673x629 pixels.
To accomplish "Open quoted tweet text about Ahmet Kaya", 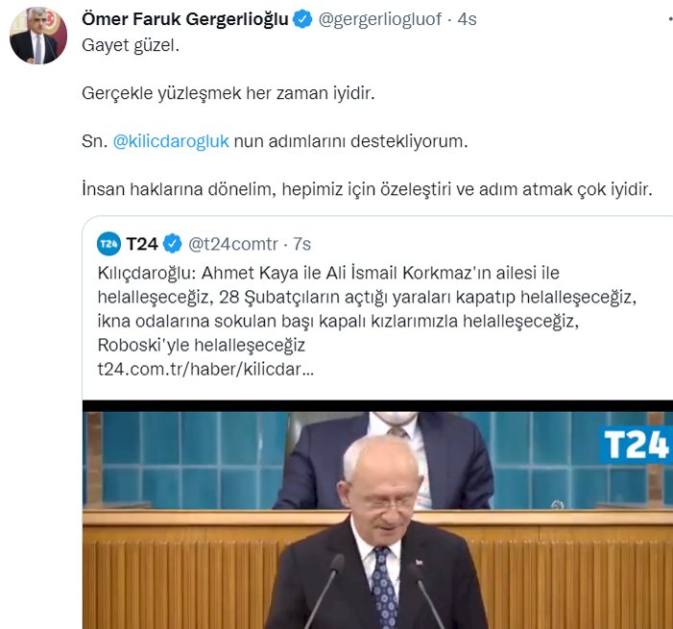I will tap(367, 309).
